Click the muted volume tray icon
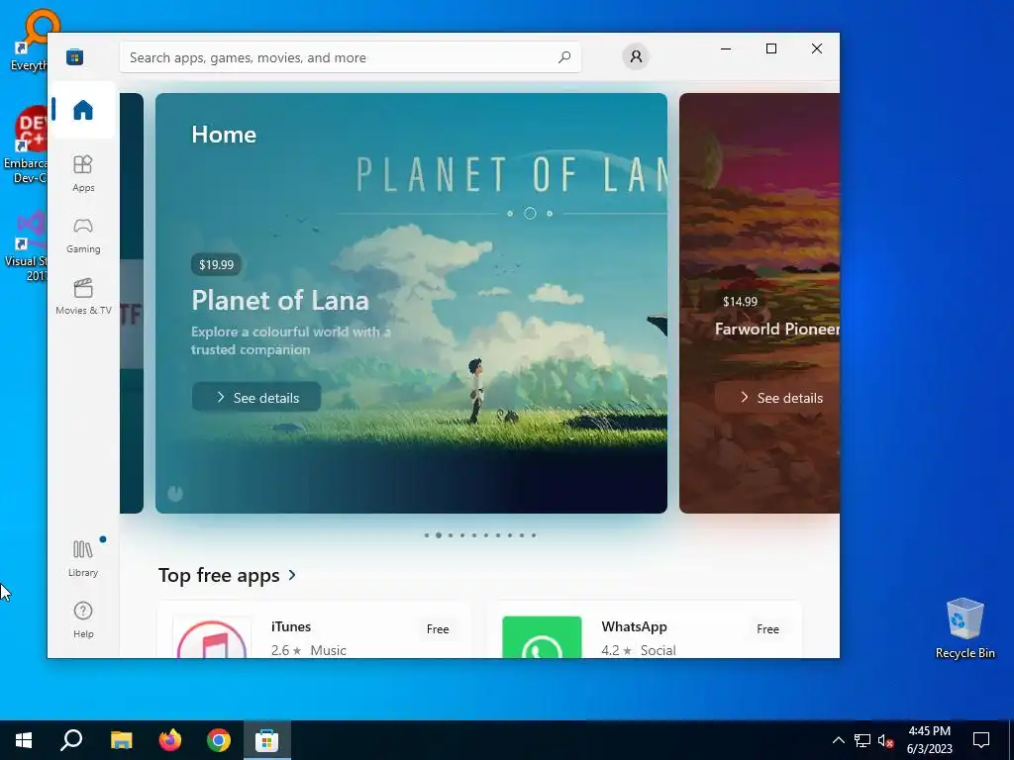Viewport: 1014px width, 760px height. (885, 740)
